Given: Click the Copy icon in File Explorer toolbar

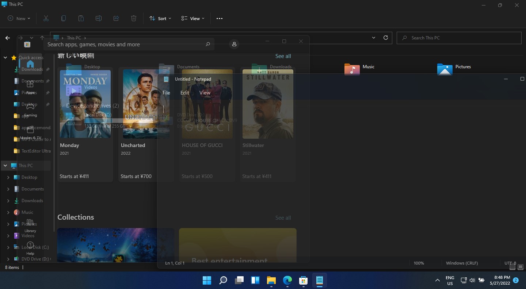Looking at the screenshot, I should pyautogui.click(x=64, y=18).
